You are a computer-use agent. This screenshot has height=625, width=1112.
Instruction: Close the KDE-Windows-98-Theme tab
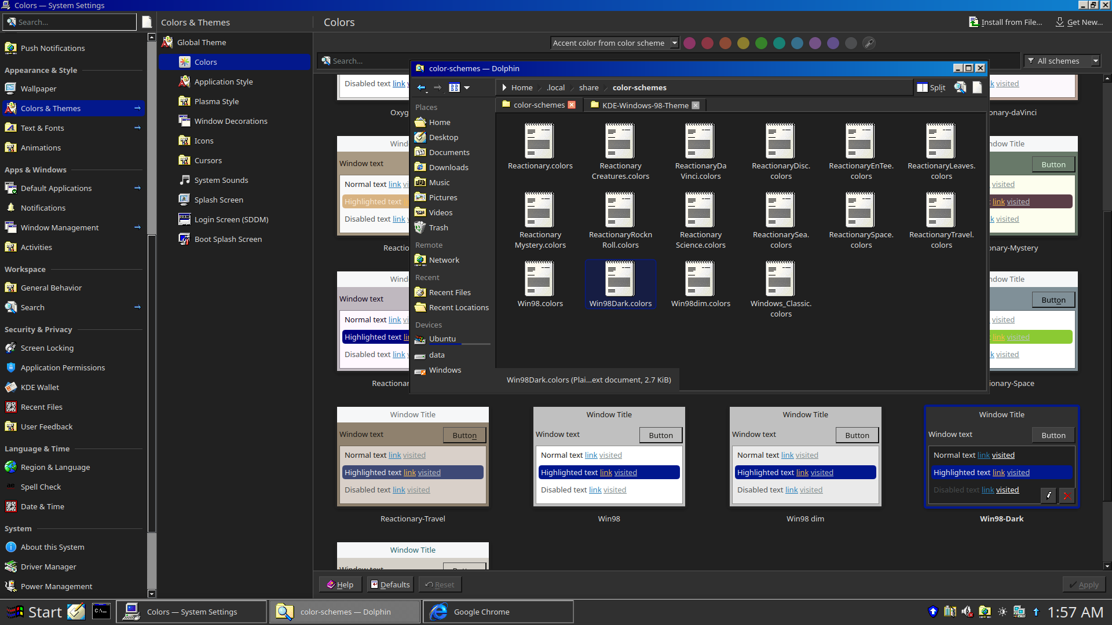tap(696, 105)
